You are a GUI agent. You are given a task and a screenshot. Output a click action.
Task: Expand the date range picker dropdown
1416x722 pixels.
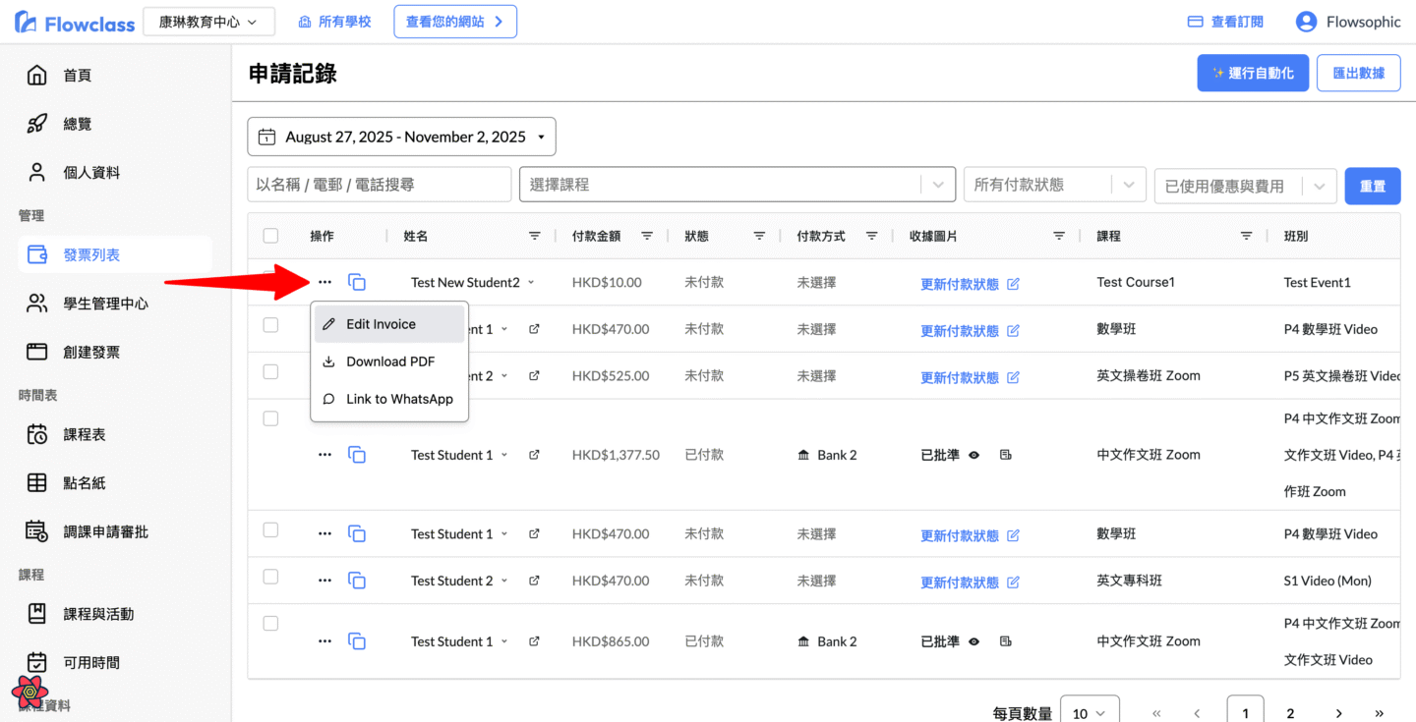[x=401, y=138]
